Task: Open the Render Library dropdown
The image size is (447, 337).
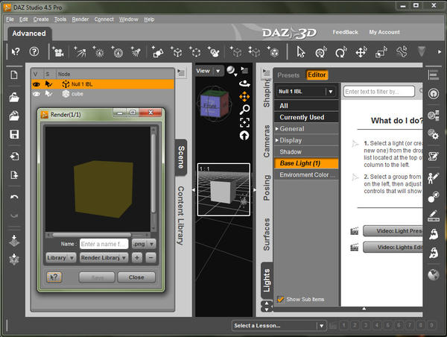Action: [x=104, y=258]
